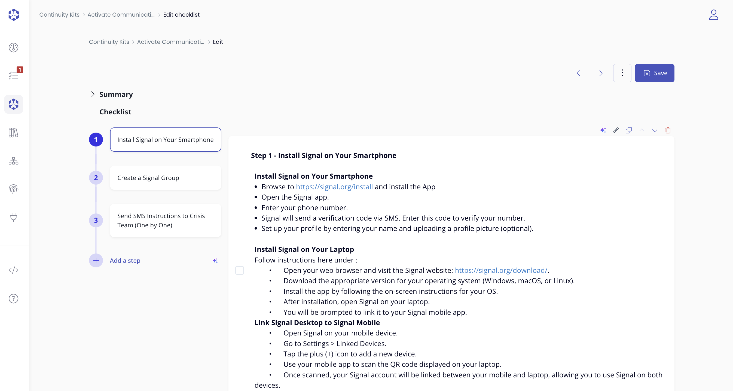This screenshot has width=733, height=391.
Task: Click the duplicate step copy icon
Action: (x=628, y=130)
